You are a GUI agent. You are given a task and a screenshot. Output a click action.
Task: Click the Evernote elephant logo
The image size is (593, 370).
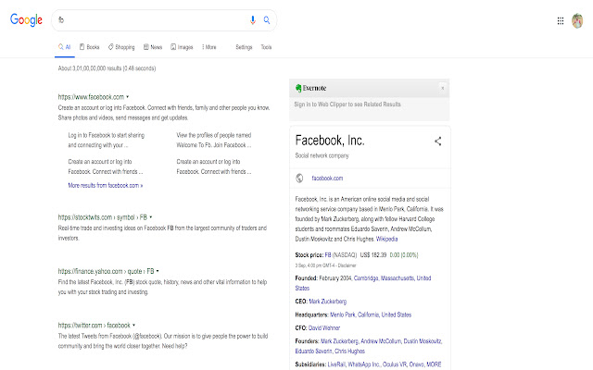[298, 88]
